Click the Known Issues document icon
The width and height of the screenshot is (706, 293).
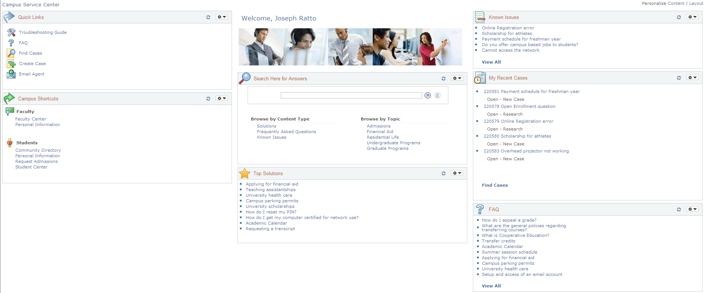[480, 17]
